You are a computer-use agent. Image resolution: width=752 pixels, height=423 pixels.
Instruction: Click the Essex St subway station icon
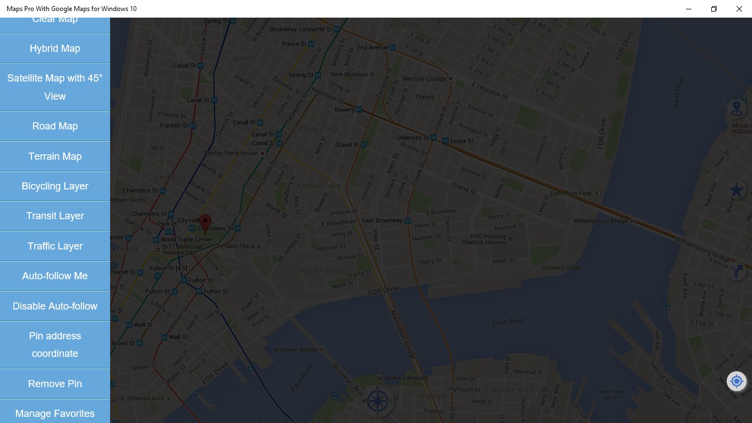pyautogui.click(x=446, y=141)
